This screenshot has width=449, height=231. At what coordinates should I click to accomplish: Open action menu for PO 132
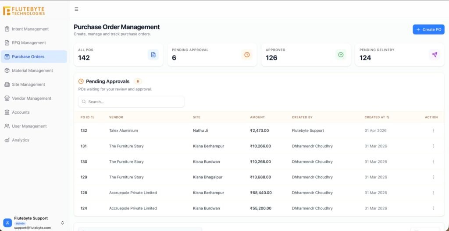433,131
